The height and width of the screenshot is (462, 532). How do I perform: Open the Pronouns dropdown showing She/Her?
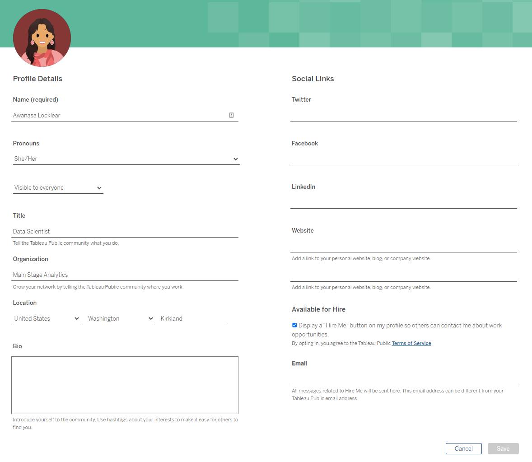[126, 159]
